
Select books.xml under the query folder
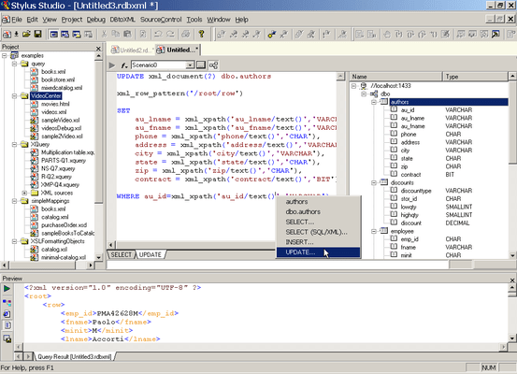[x=53, y=72]
